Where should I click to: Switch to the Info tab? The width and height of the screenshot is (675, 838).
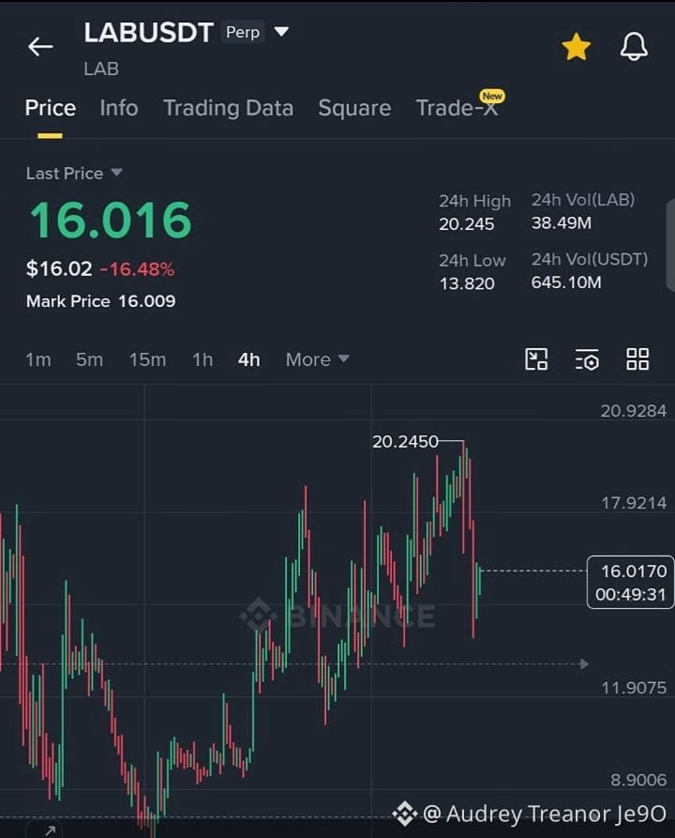tap(119, 108)
